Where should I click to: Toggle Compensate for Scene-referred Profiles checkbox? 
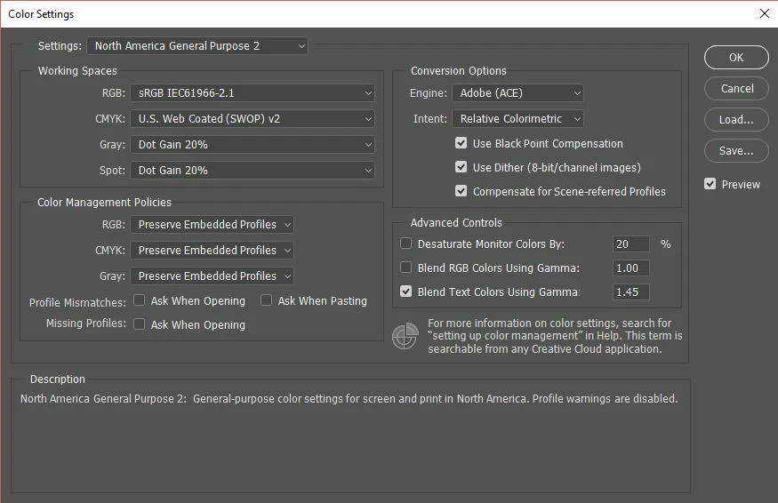tap(461, 191)
